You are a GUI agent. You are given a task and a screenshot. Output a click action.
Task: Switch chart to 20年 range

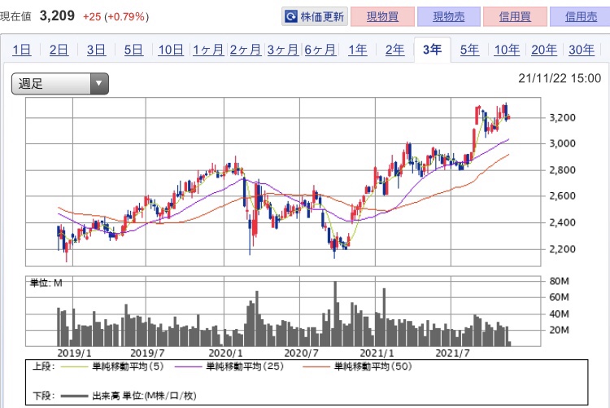[x=544, y=50]
